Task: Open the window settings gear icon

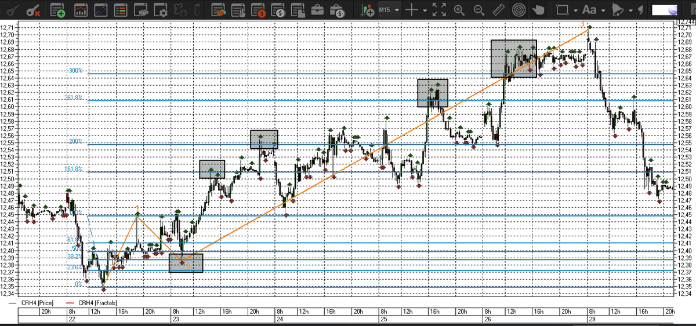Action: [x=161, y=10]
